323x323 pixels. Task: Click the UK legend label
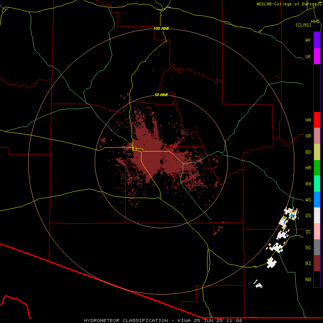pos(308,56)
